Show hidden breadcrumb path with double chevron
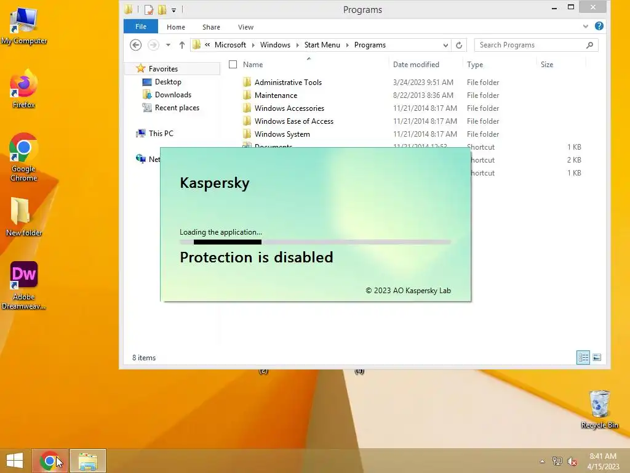This screenshot has height=473, width=630. pos(207,45)
